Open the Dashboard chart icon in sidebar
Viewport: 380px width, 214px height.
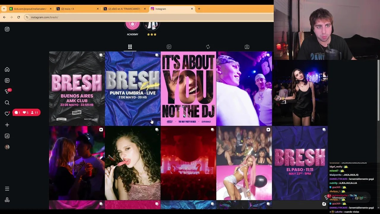tap(7, 136)
